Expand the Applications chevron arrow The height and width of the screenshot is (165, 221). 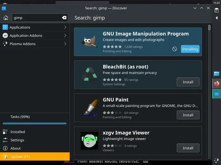65,27
